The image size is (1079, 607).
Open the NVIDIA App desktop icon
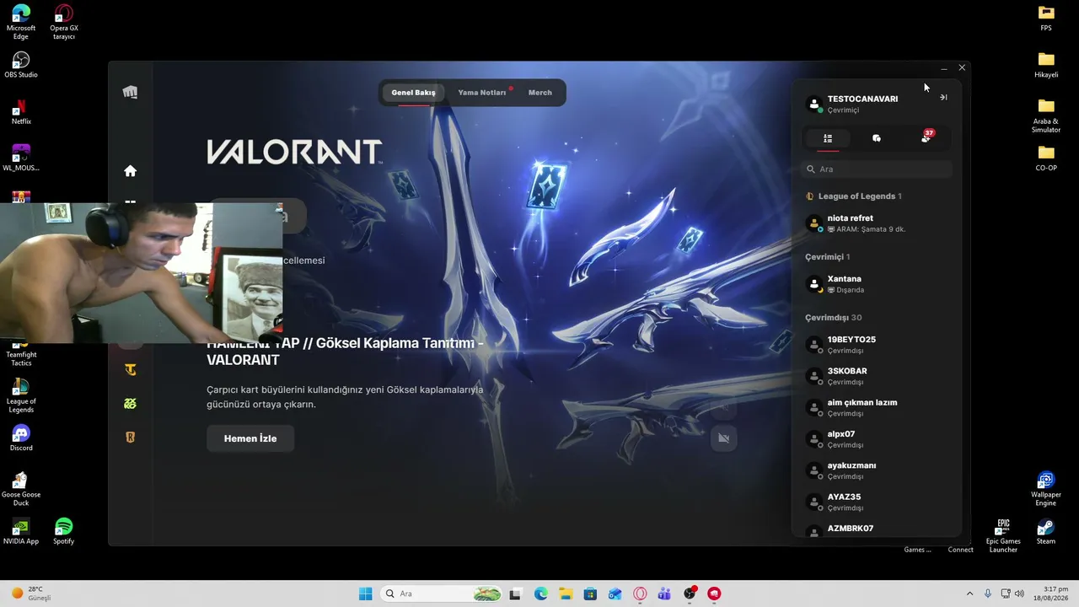pyautogui.click(x=21, y=531)
